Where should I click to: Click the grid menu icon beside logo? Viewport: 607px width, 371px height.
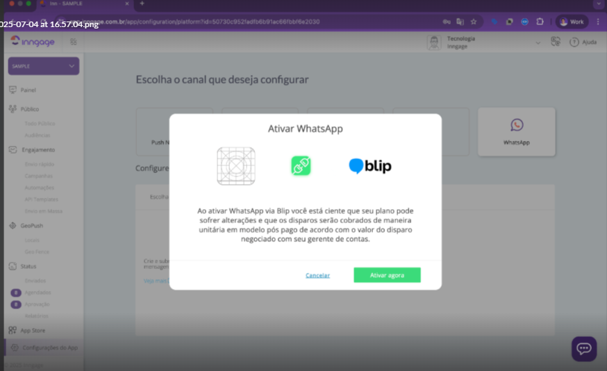pyautogui.click(x=73, y=42)
